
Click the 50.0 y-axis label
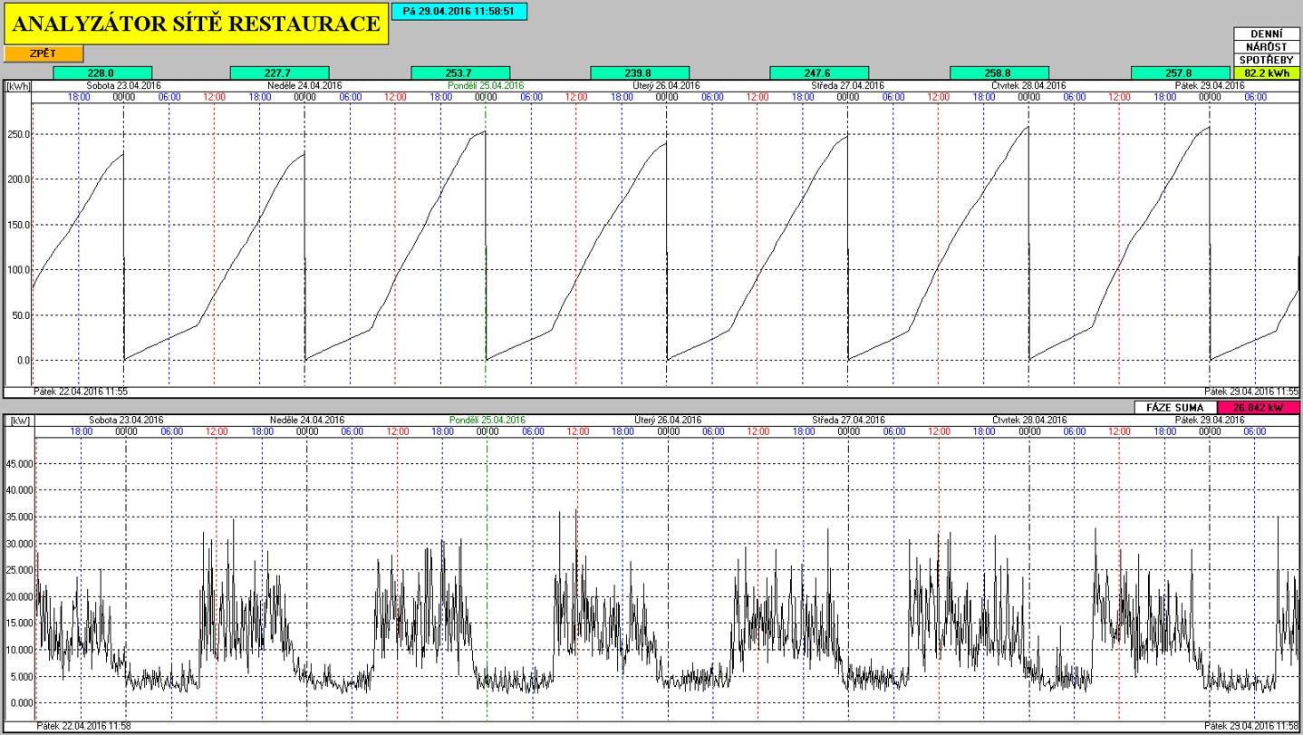pos(22,315)
